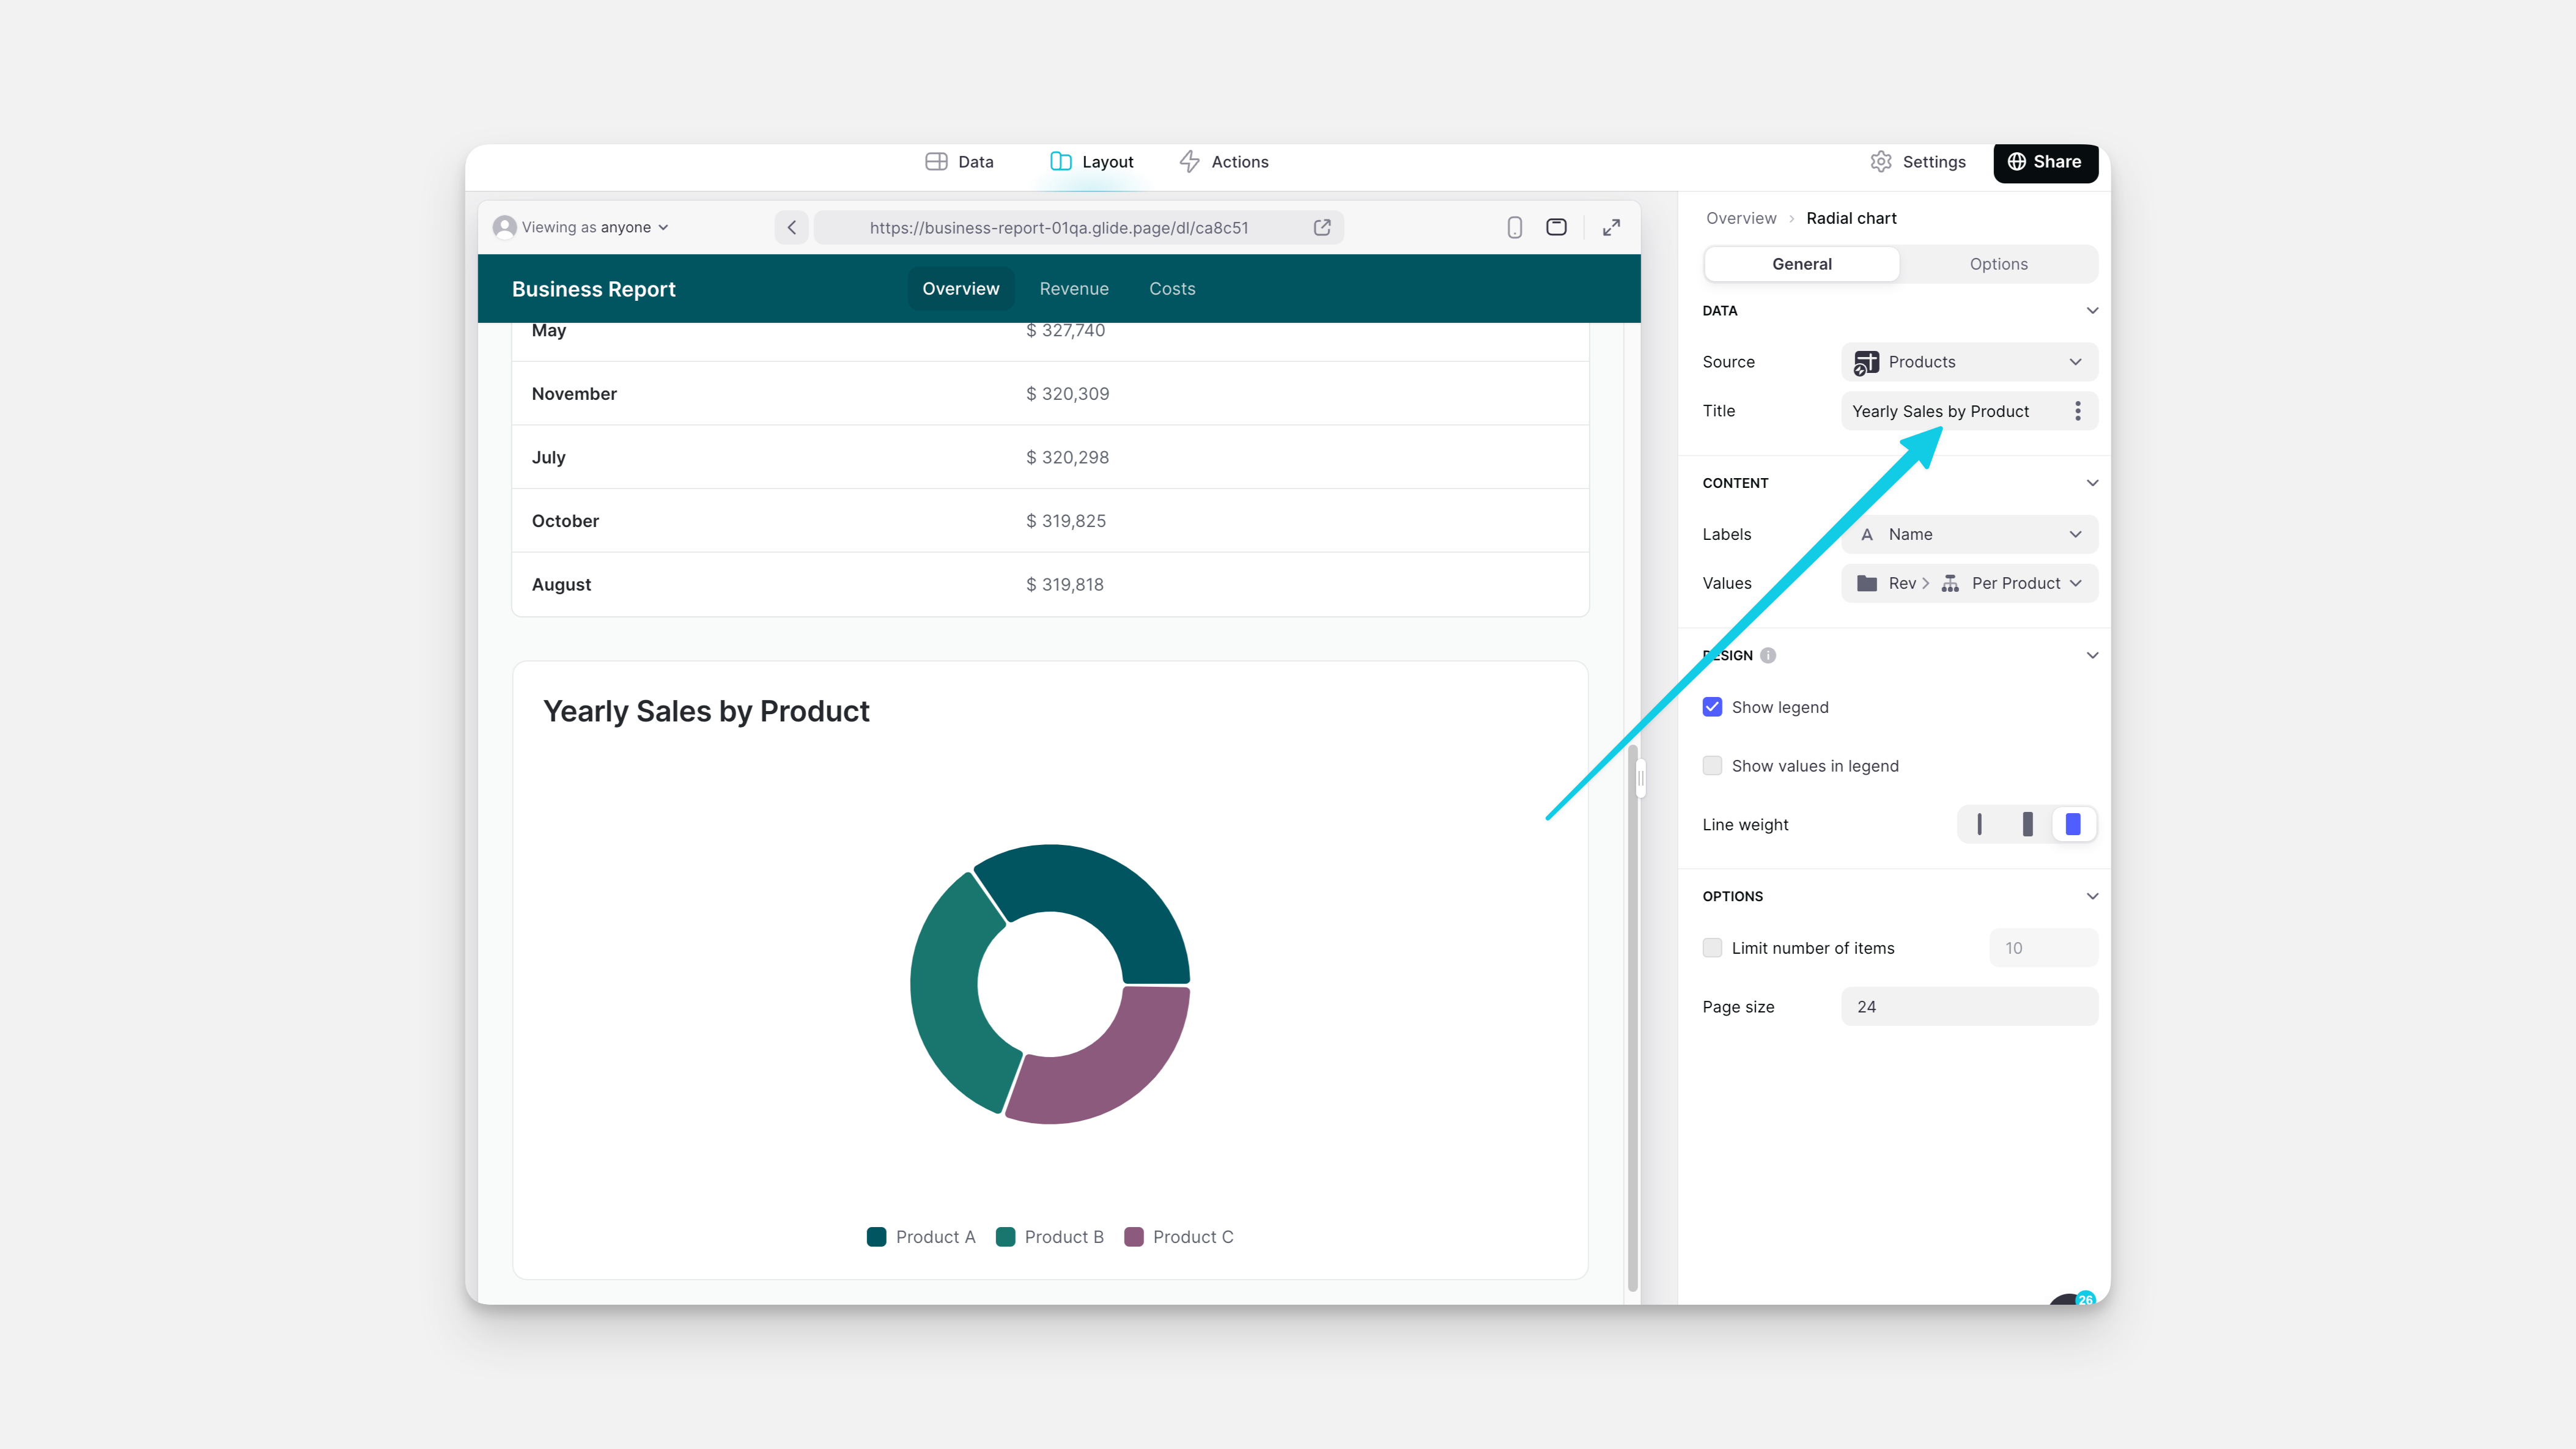Open the Revenue tab in app preview
Image resolution: width=2576 pixels, height=1449 pixels.
click(x=1073, y=289)
